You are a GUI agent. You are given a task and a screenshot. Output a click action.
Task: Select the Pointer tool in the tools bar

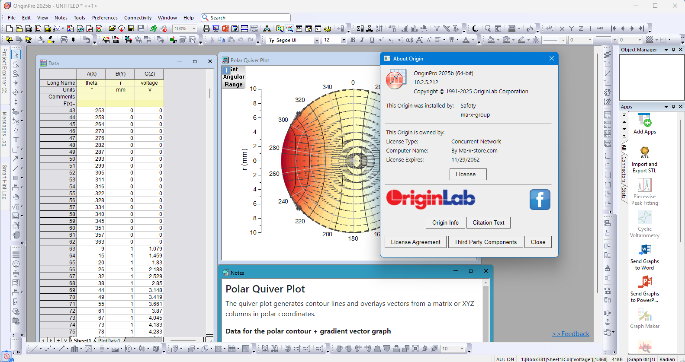click(x=16, y=54)
